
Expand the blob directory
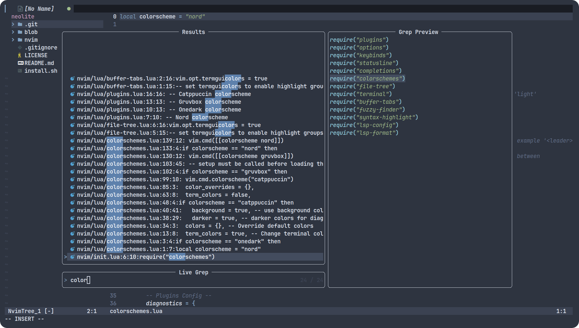pos(13,32)
